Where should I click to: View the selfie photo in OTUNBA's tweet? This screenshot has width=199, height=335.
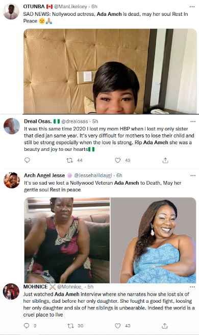click(110, 72)
